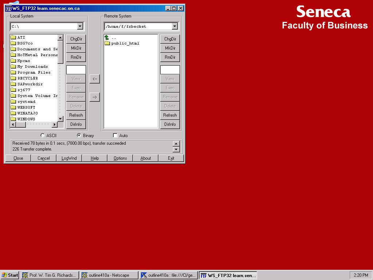Image resolution: width=373 pixels, height=280 pixels.
Task: Click the WS_FTP32 taskbar button
Action: tap(228, 275)
